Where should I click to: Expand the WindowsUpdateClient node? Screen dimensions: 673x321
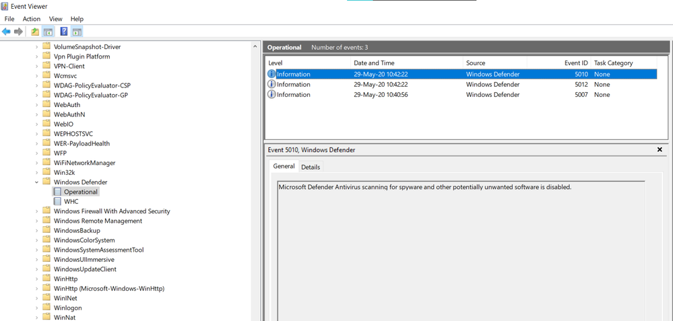click(37, 269)
